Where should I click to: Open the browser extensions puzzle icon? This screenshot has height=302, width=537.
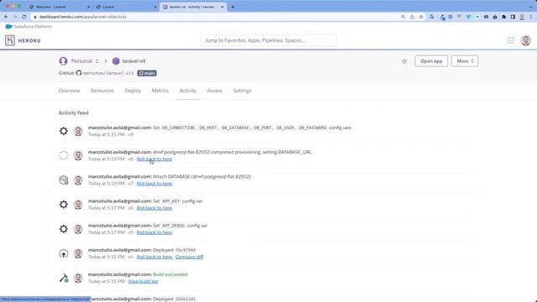[x=503, y=17]
